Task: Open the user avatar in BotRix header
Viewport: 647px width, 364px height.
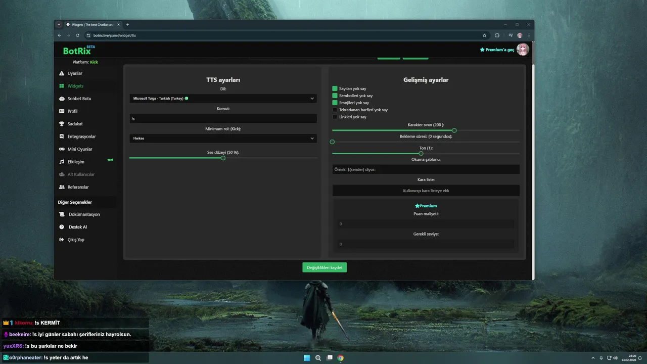Action: (x=523, y=50)
